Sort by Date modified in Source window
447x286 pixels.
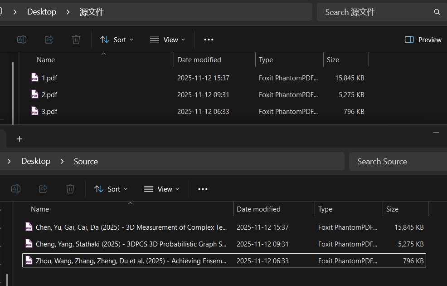[x=258, y=209]
